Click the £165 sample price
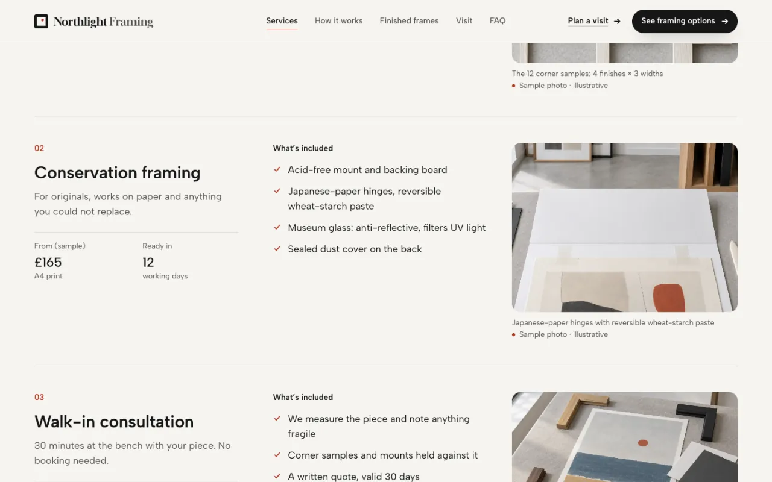Image resolution: width=772 pixels, height=482 pixels. point(48,262)
